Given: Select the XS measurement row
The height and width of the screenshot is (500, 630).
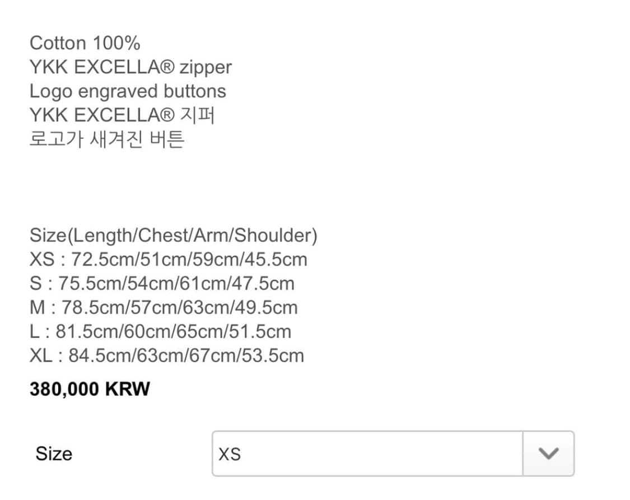Looking at the screenshot, I should (168, 259).
